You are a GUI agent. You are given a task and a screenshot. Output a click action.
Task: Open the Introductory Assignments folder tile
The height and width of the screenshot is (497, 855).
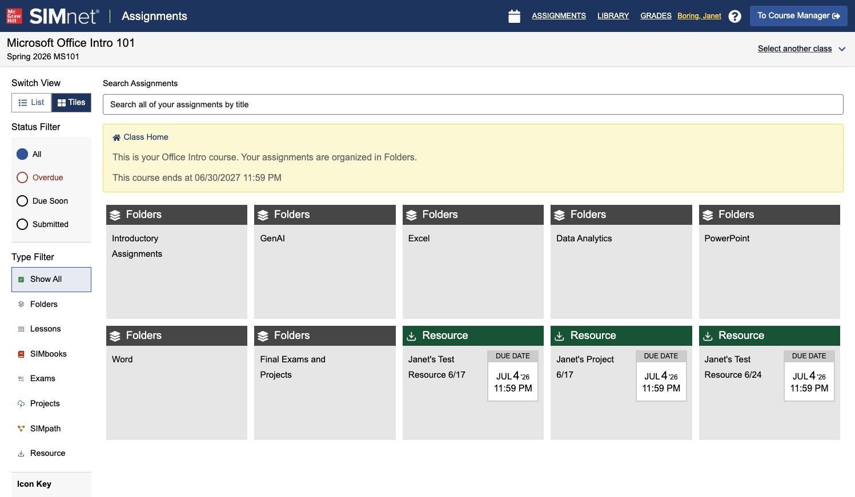click(x=176, y=262)
